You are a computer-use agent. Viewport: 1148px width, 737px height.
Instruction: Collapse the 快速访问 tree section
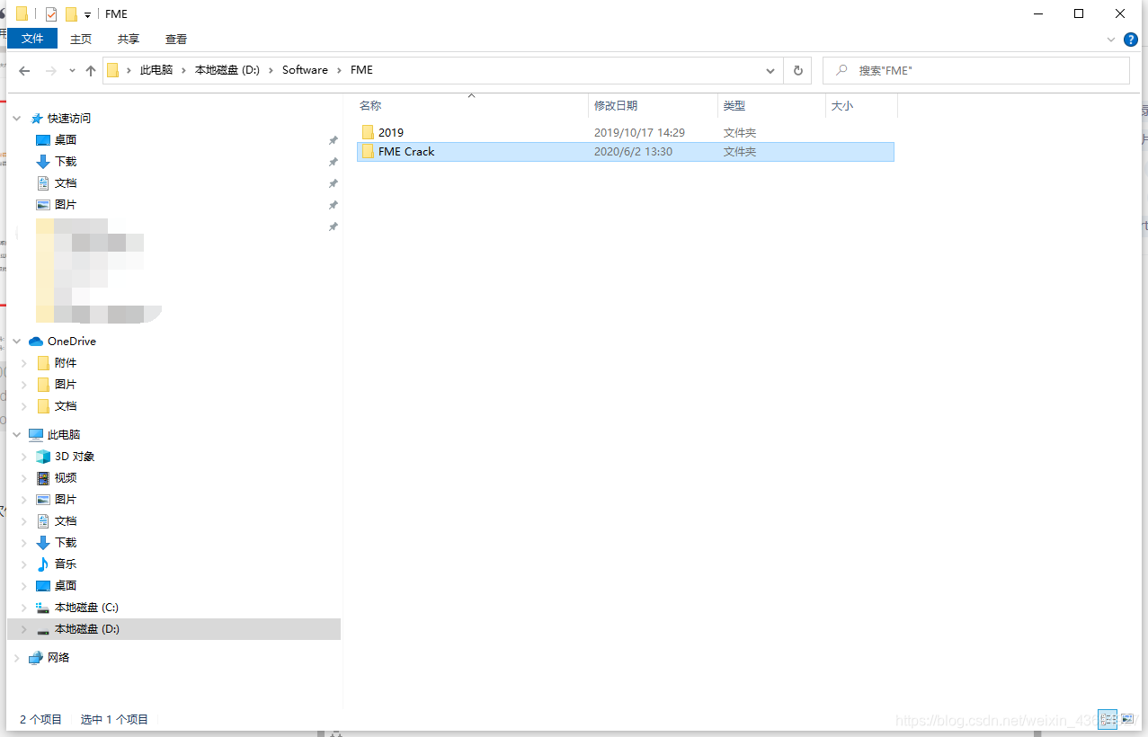click(x=17, y=119)
